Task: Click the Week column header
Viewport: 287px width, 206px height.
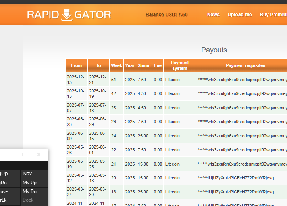Action: coord(116,65)
